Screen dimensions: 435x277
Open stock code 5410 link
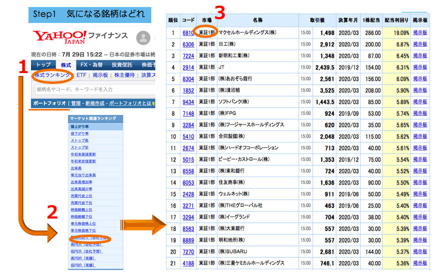coord(188,136)
